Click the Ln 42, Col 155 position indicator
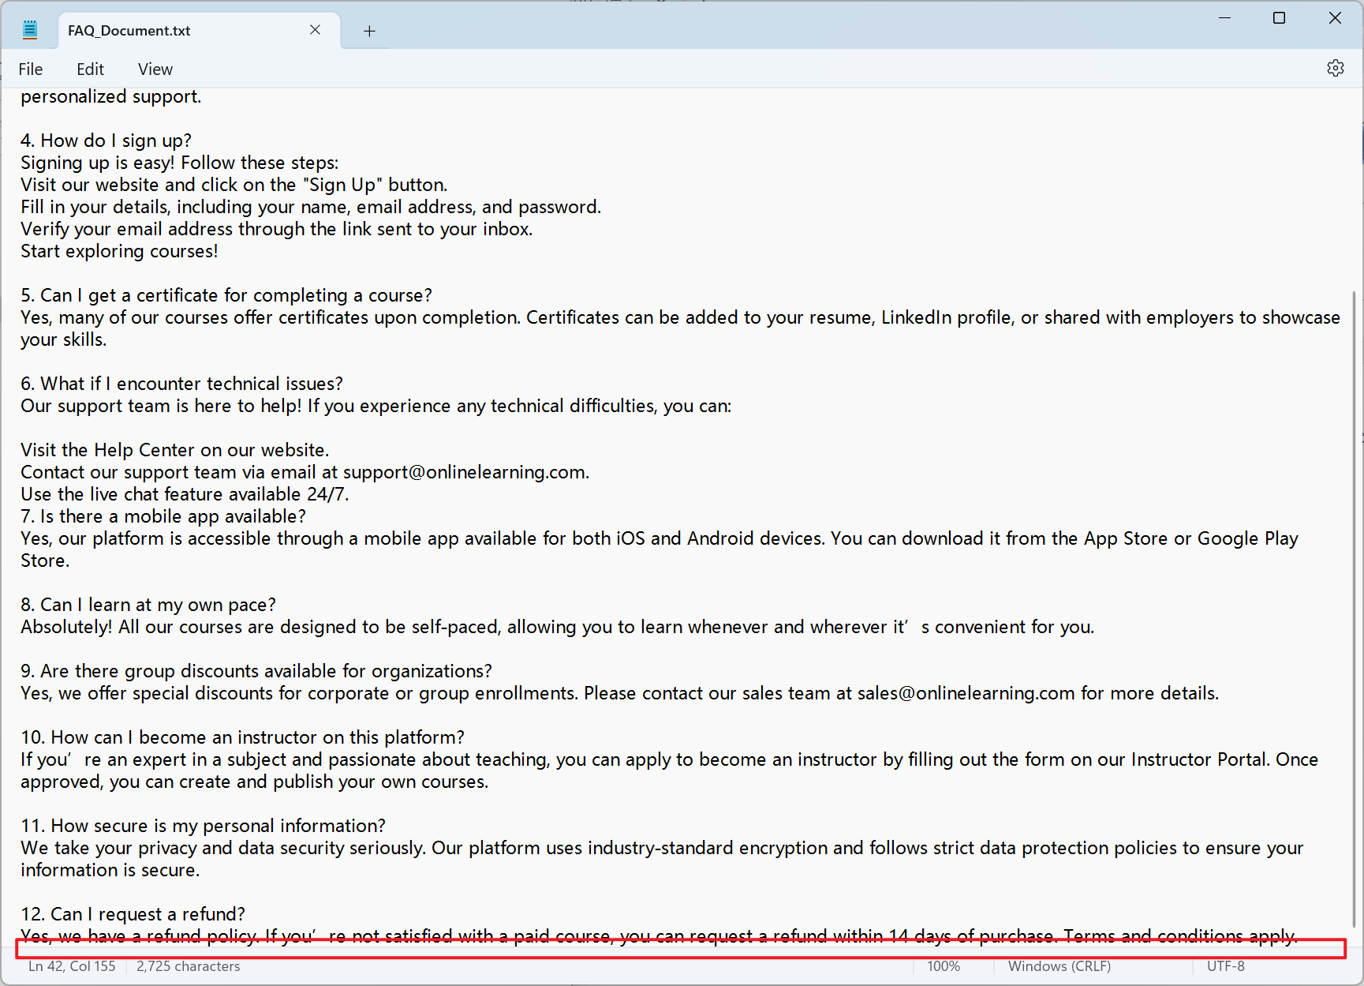The image size is (1364, 986). tap(72, 966)
